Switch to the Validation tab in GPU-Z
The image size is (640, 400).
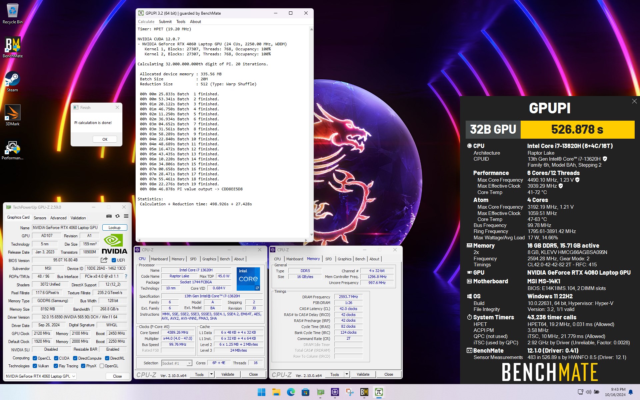78,218
